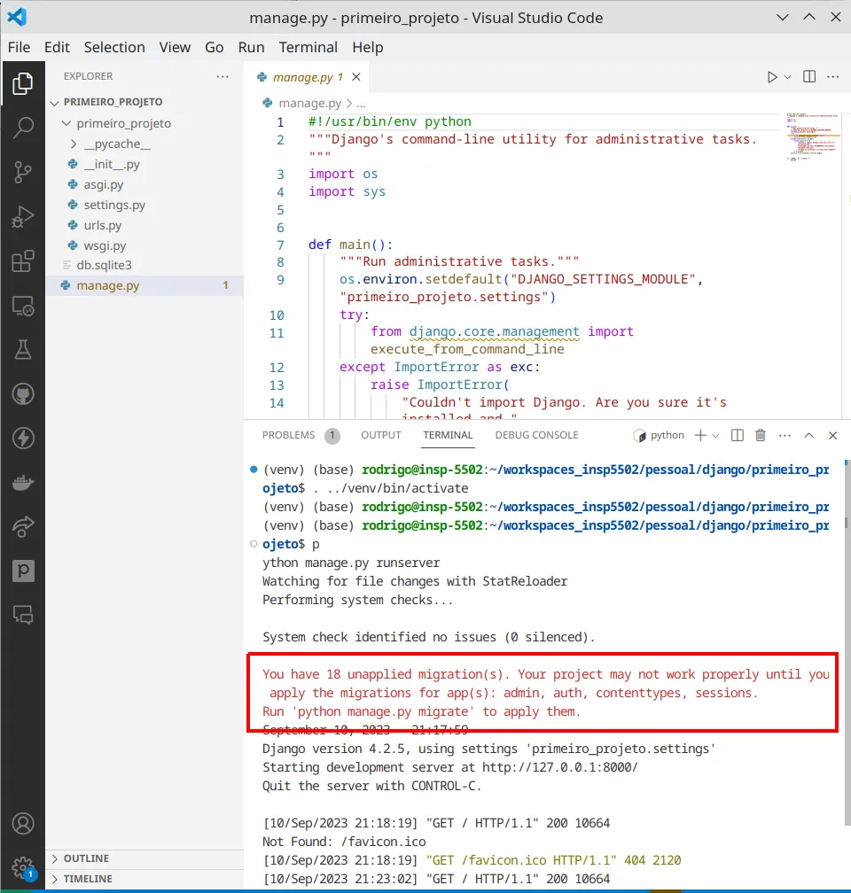This screenshot has width=851, height=893.
Task: Add a new terminal with plus icon
Action: (700, 435)
